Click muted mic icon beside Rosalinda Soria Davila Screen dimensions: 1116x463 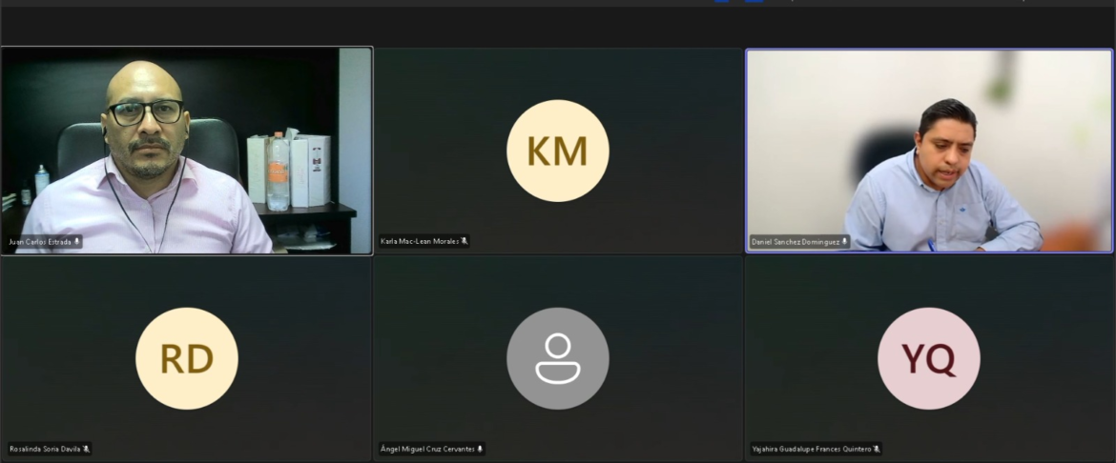coord(86,449)
